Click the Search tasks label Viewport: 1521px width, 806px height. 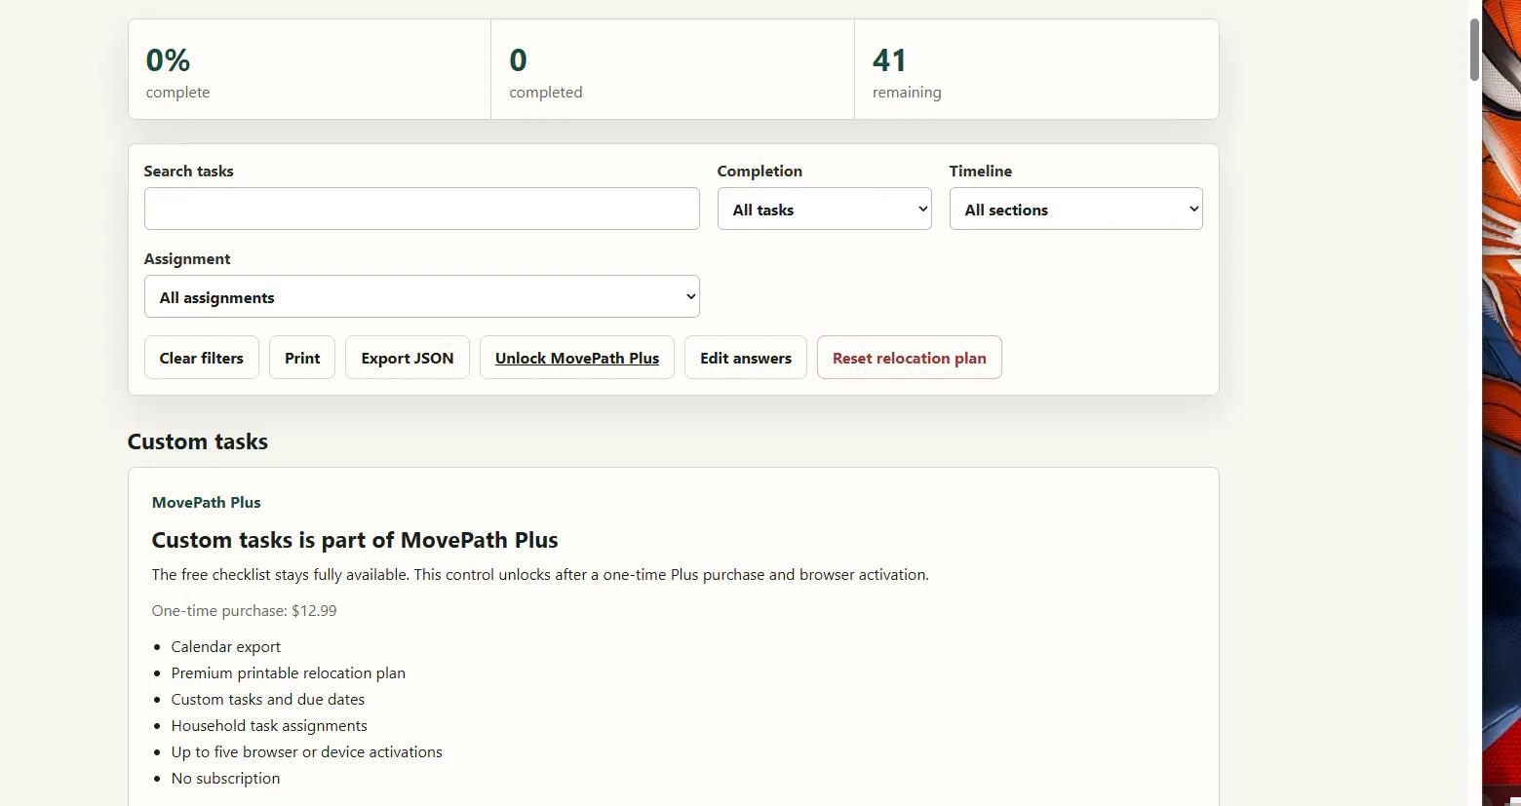click(189, 172)
